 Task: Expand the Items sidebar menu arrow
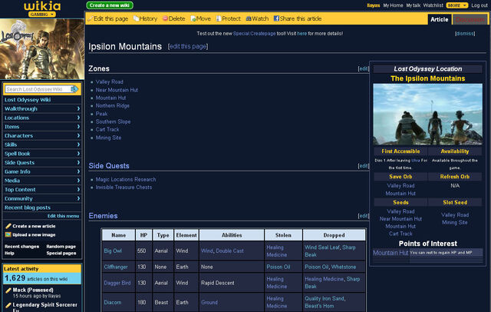(78, 127)
